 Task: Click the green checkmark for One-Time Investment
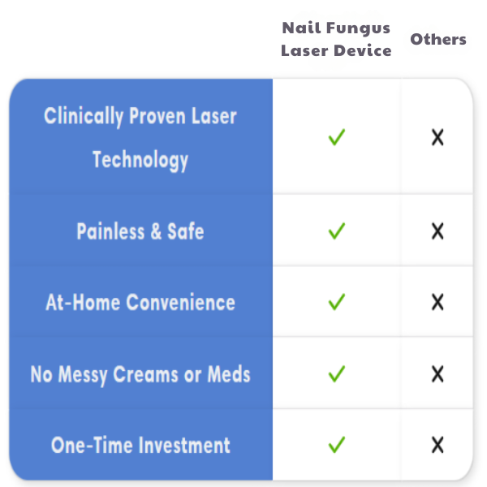(x=337, y=445)
